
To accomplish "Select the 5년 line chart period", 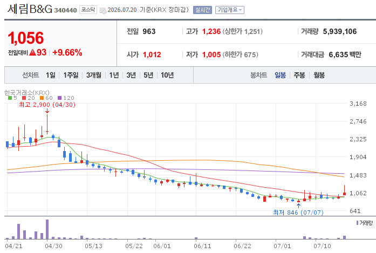I will [148, 75].
